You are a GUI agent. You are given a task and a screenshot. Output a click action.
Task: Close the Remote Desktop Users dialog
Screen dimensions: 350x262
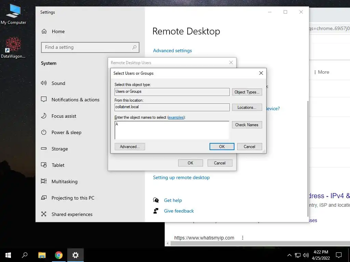[x=231, y=63]
